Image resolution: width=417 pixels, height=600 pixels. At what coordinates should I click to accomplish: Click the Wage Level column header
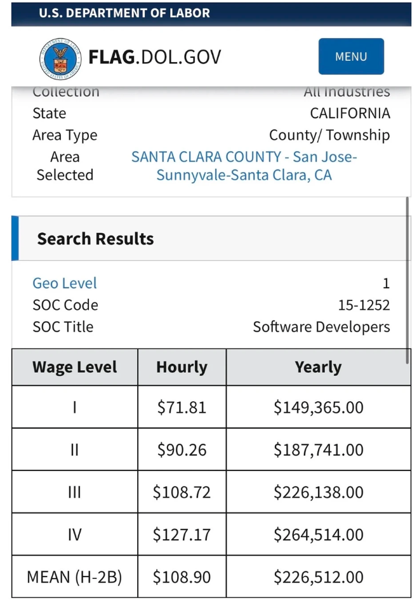(75, 367)
